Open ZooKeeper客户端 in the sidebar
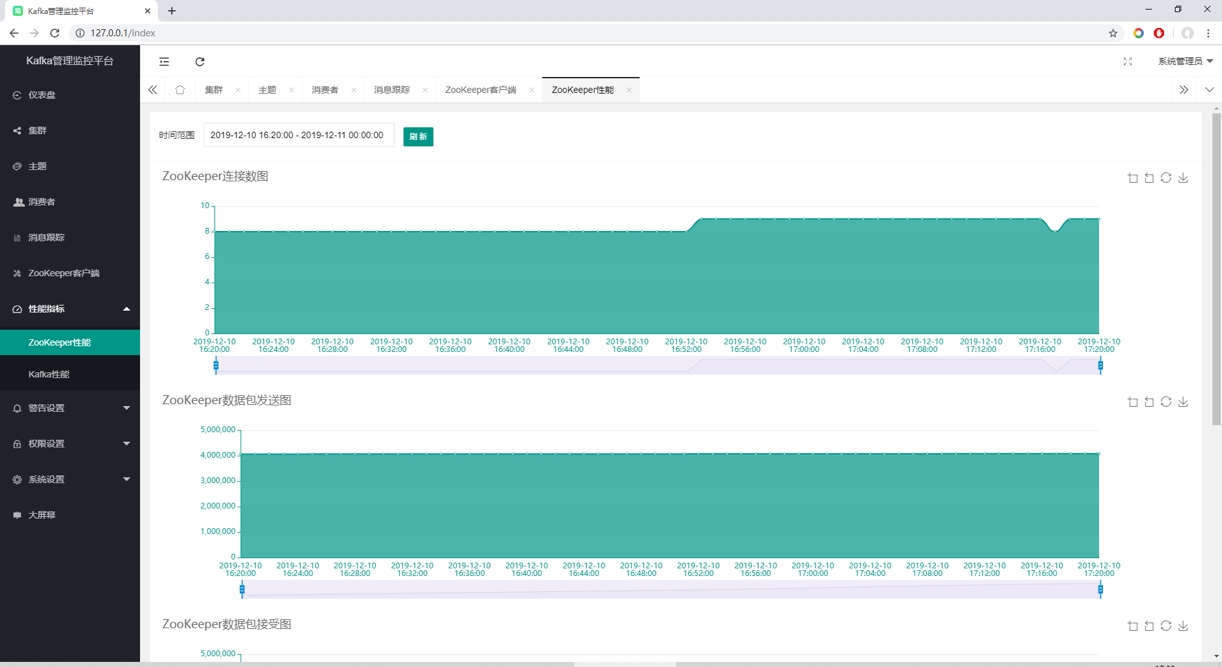The width and height of the screenshot is (1222, 667). [70, 273]
